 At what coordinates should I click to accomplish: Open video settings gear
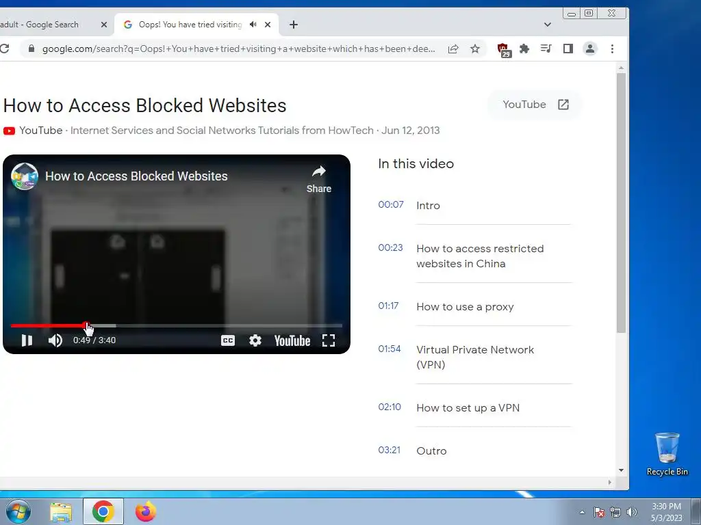(255, 340)
